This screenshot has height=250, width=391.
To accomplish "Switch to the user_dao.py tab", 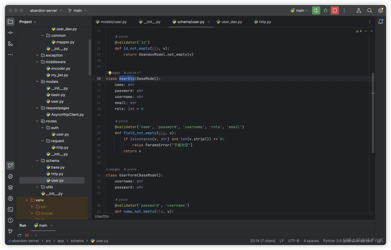I will [231, 22].
